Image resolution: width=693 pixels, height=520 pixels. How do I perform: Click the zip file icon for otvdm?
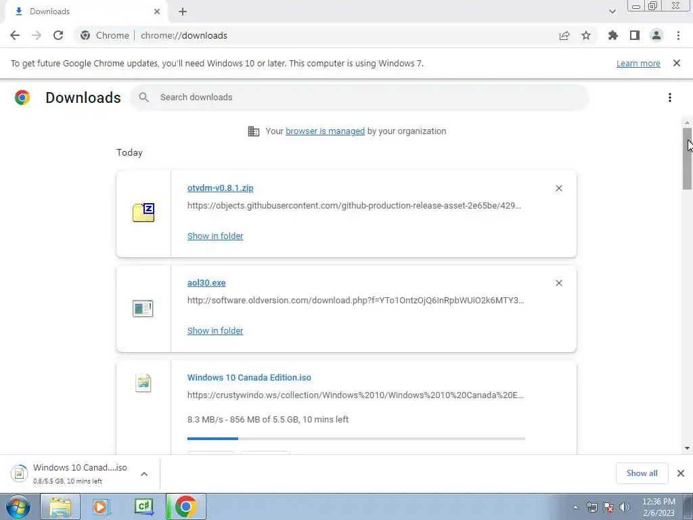(143, 213)
